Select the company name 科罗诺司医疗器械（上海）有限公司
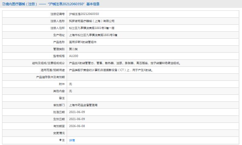The width and height of the screenshot is (242, 145). pyautogui.click(x=92, y=21)
